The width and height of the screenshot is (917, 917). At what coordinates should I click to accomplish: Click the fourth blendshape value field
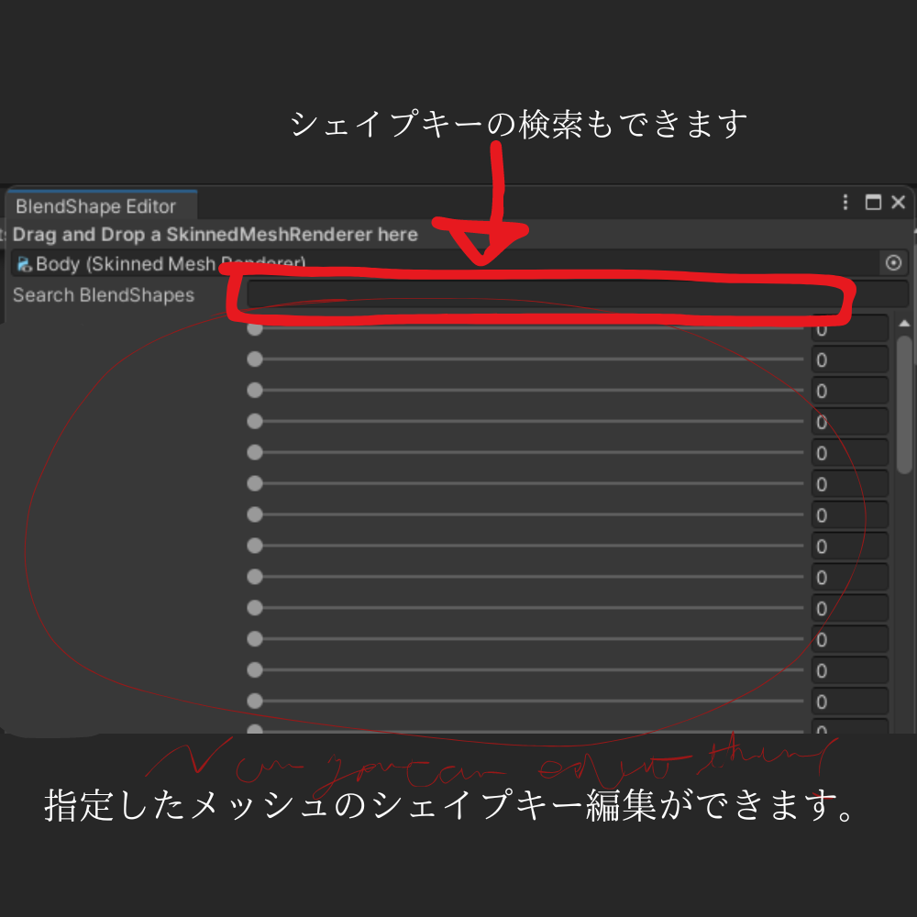point(848,422)
